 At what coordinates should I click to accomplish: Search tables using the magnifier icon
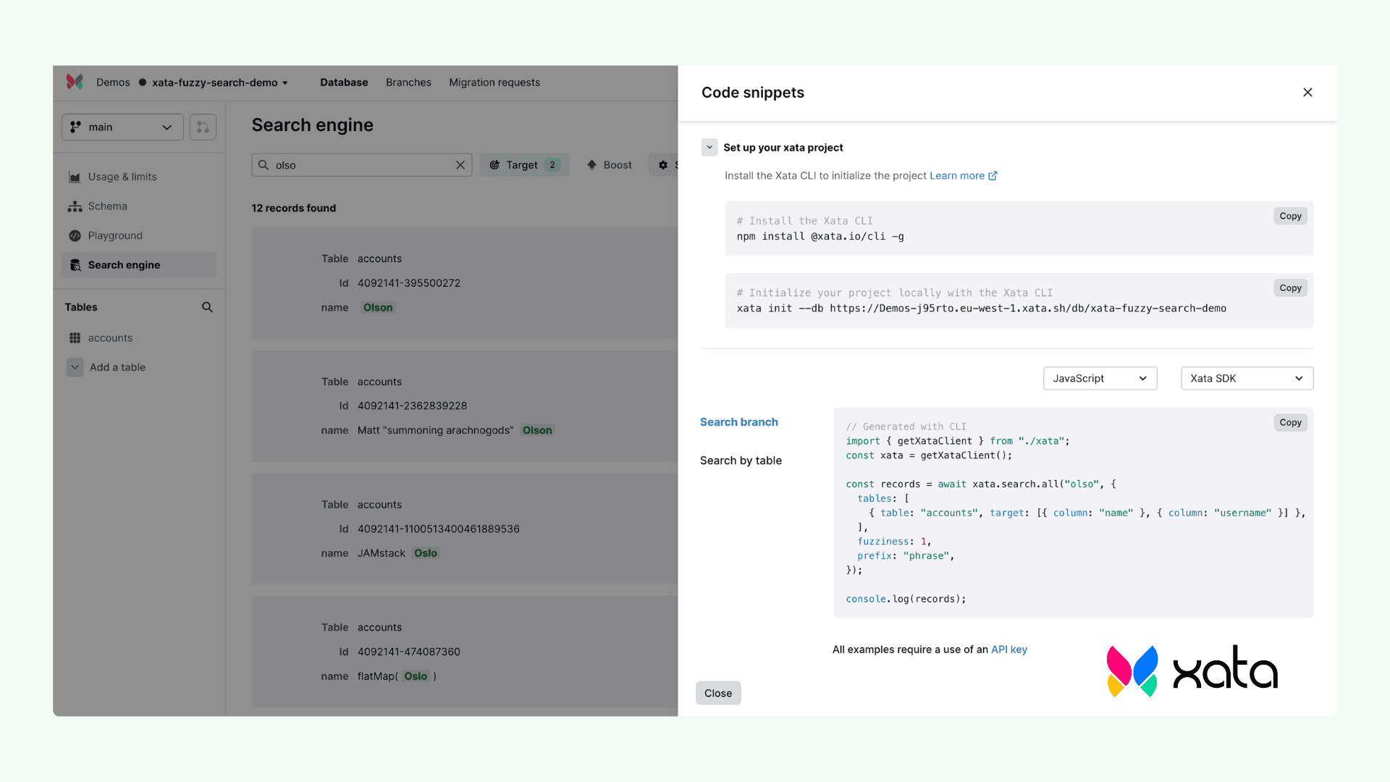pos(207,307)
